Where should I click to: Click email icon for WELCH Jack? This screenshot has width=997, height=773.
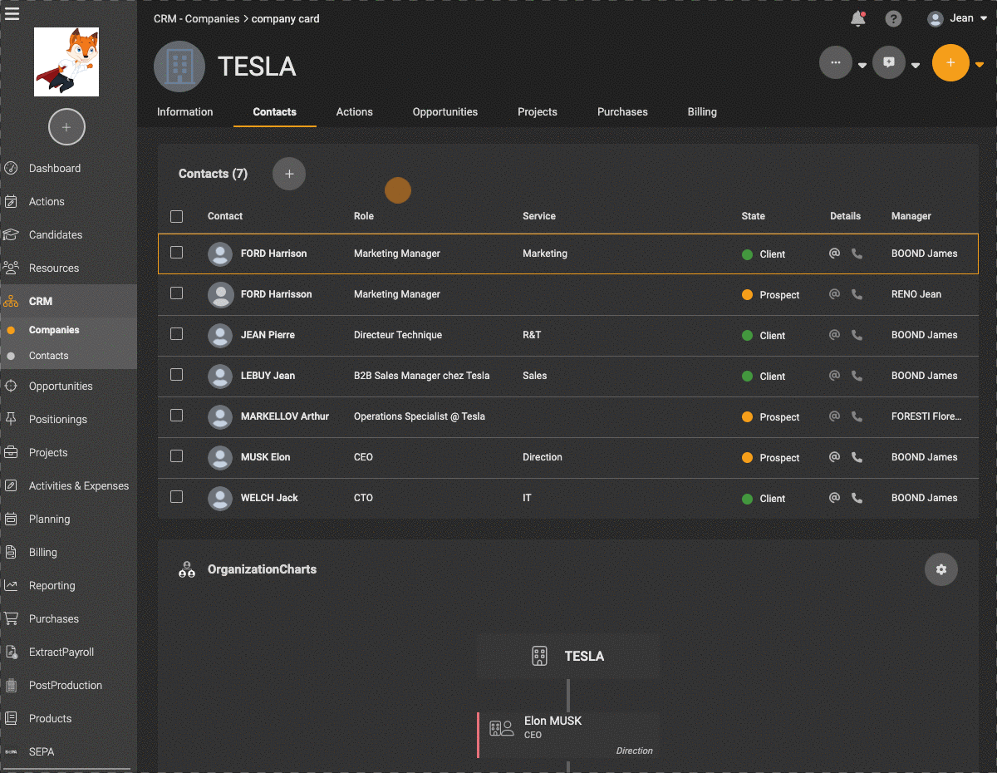tap(835, 498)
